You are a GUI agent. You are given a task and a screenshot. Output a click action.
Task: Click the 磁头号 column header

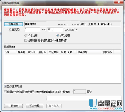(x=32, y=52)
